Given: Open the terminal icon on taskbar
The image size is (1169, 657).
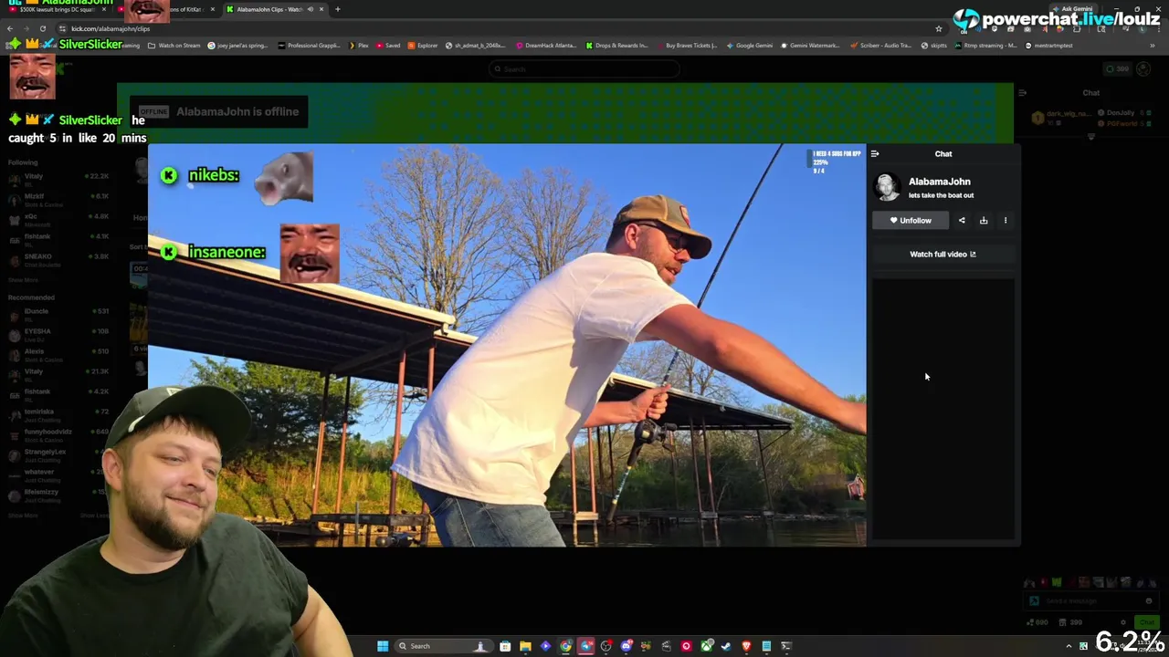Looking at the screenshot, I should [x=785, y=646].
